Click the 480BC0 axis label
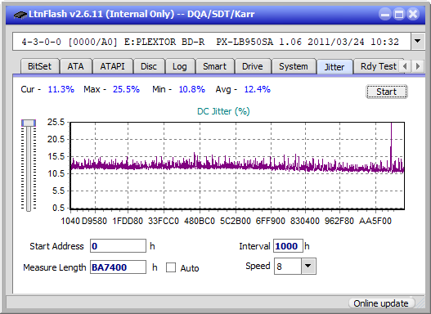Screen dimensions: 431x314 tap(200, 221)
